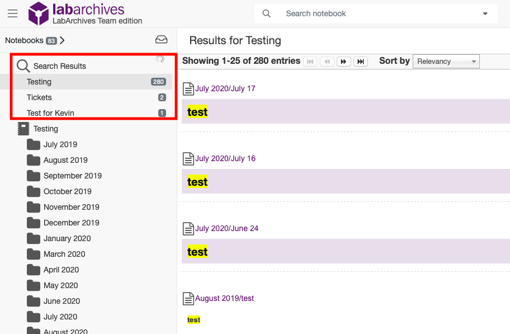Click highlighted test under July 2020/June 24

(197, 252)
